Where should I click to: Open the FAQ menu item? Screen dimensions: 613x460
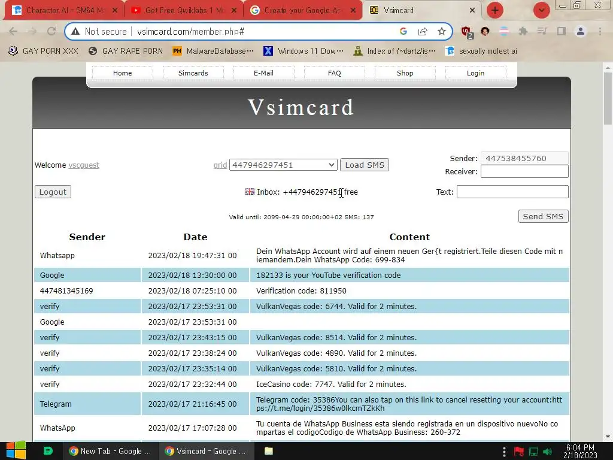click(334, 73)
